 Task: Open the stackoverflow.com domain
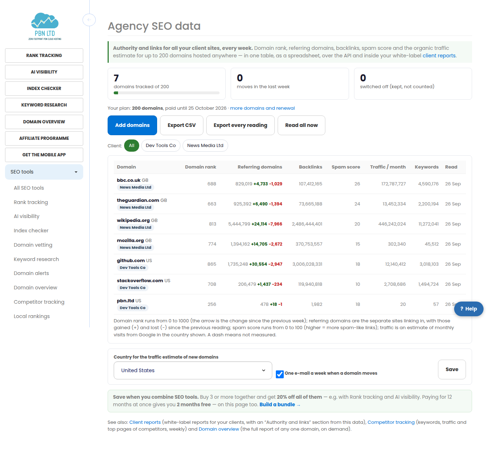[x=140, y=281]
